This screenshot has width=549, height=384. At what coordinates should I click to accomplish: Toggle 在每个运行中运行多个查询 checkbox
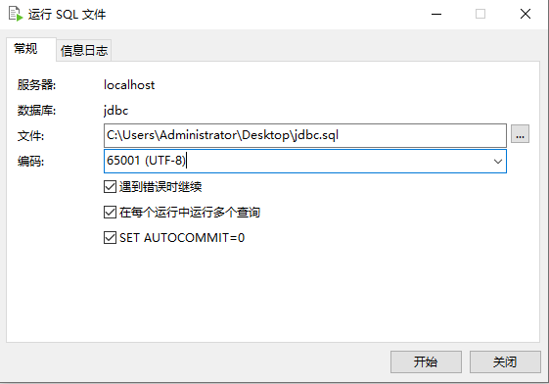pyautogui.click(x=110, y=213)
